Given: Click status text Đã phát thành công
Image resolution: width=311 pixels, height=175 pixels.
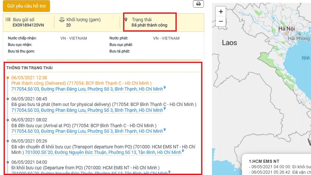Looking at the screenshot, I should [x=149, y=25].
